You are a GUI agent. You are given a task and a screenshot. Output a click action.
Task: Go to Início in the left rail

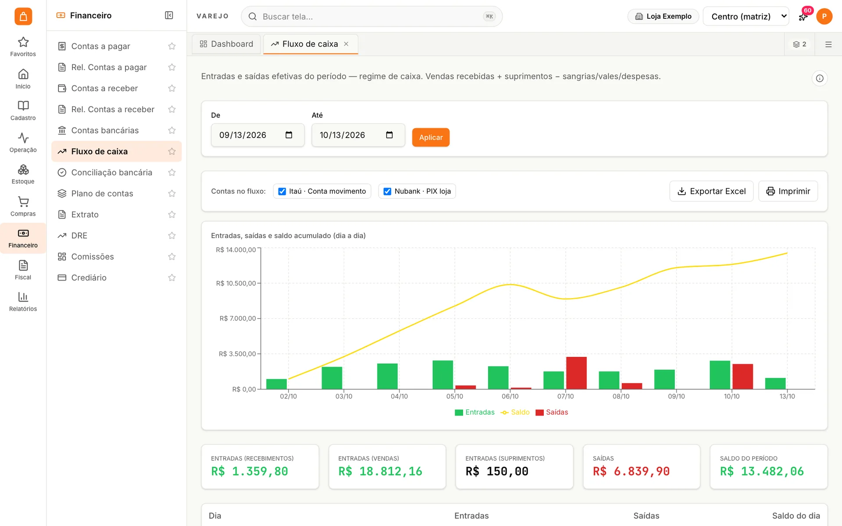(23, 79)
